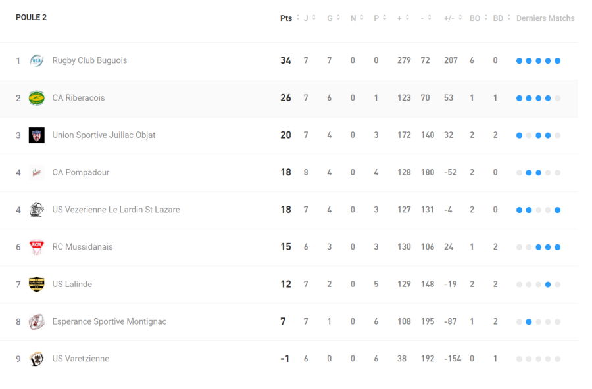
Task: Click Buguois's last blue match result dot
Action: (x=558, y=61)
